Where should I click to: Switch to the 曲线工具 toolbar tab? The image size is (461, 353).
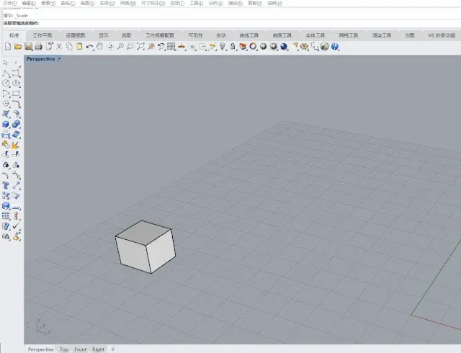pos(249,35)
